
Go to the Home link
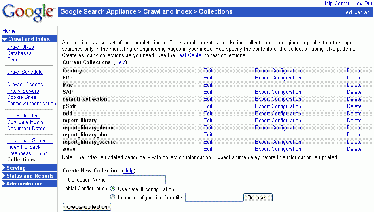[x=9, y=31]
